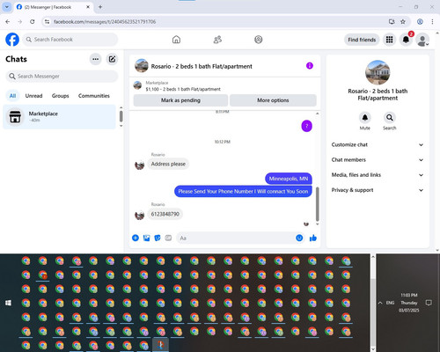Click the chat list scrollbar thumb
The height and width of the screenshot is (352, 440).
click(x=121, y=116)
